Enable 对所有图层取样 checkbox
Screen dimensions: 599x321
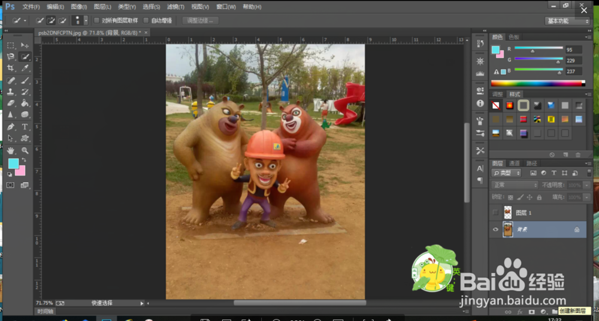[96, 20]
